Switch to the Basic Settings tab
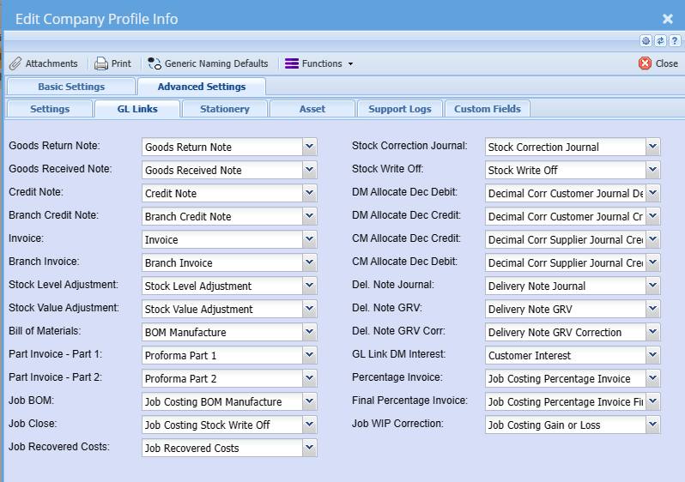 [71, 87]
